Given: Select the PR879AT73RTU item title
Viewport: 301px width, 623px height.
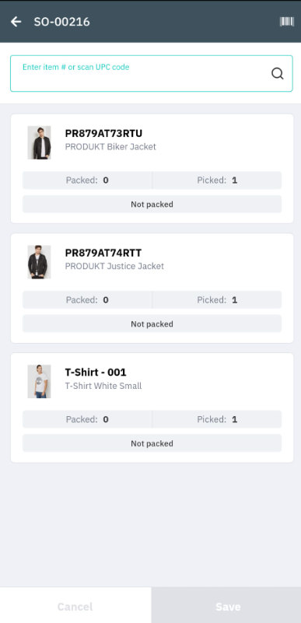Looking at the screenshot, I should tap(103, 133).
